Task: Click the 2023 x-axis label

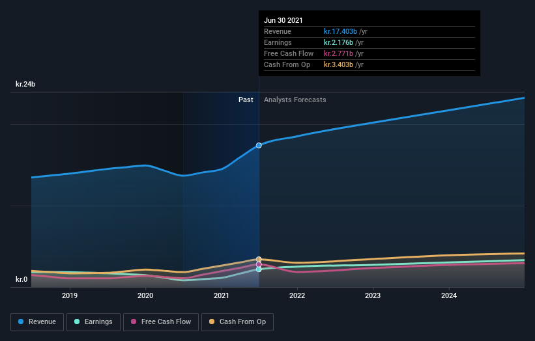Action: point(373,295)
